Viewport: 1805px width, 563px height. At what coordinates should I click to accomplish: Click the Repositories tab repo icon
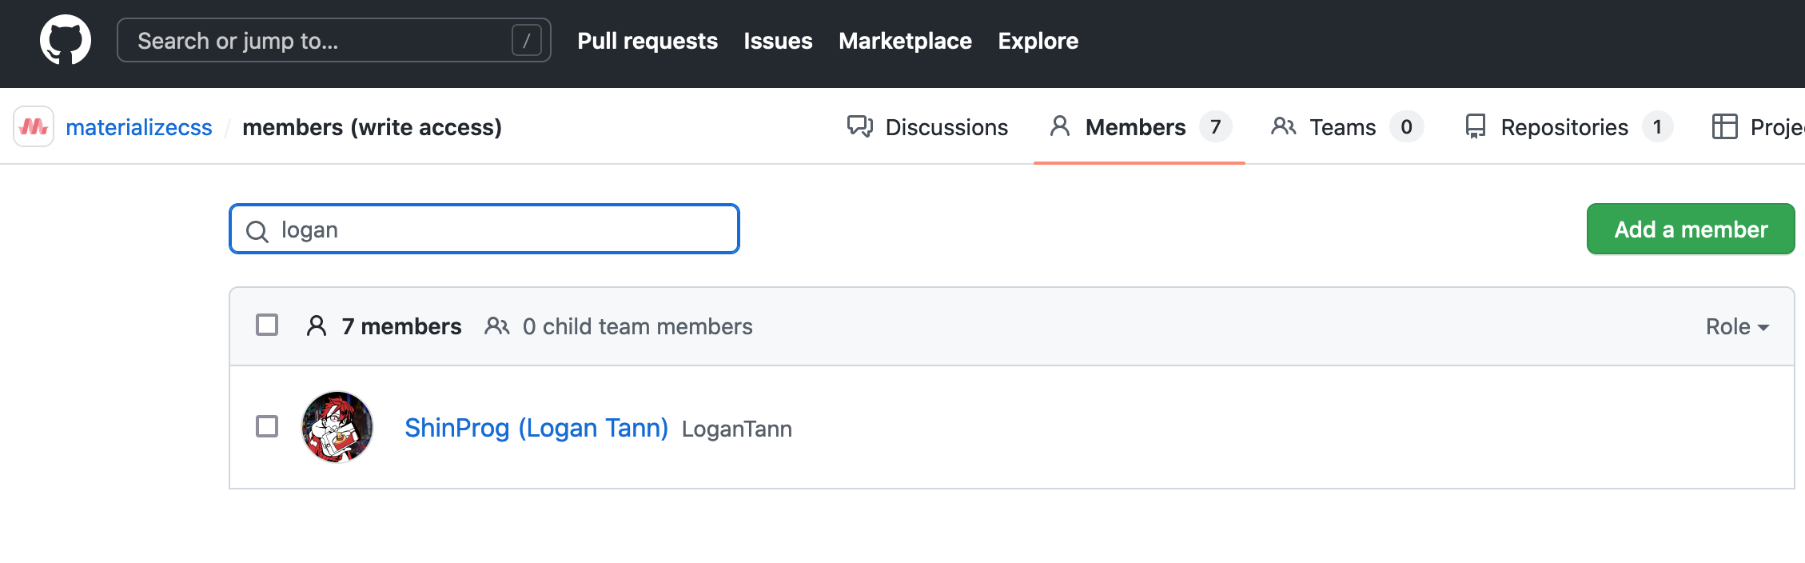click(1475, 126)
